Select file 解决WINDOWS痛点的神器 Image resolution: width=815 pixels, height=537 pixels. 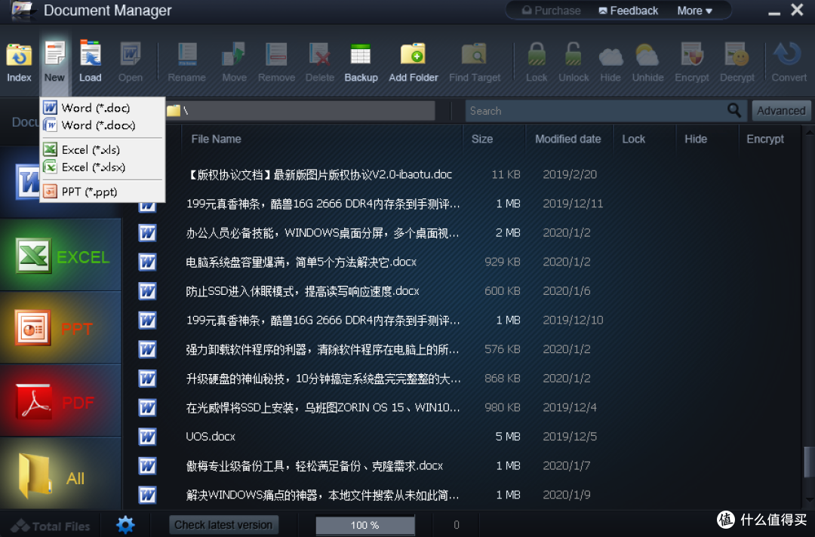(322, 495)
